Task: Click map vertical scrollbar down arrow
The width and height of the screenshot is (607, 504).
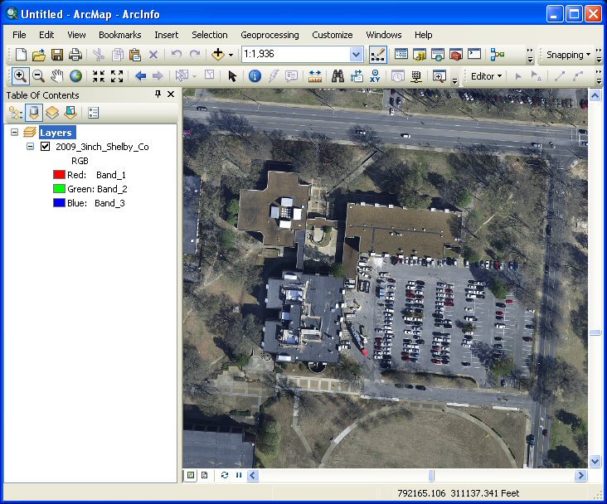Action: (x=595, y=461)
